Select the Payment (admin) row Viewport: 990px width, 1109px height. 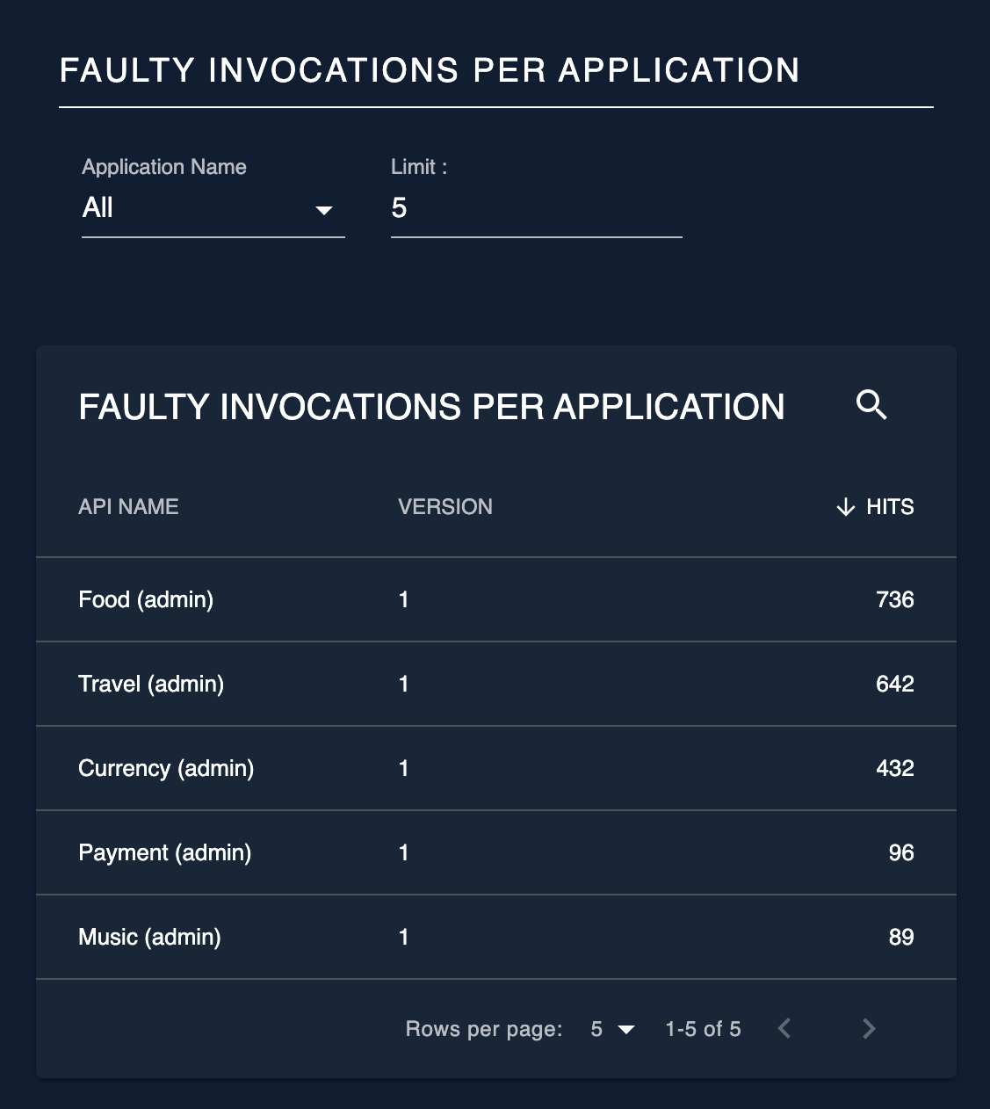click(496, 852)
